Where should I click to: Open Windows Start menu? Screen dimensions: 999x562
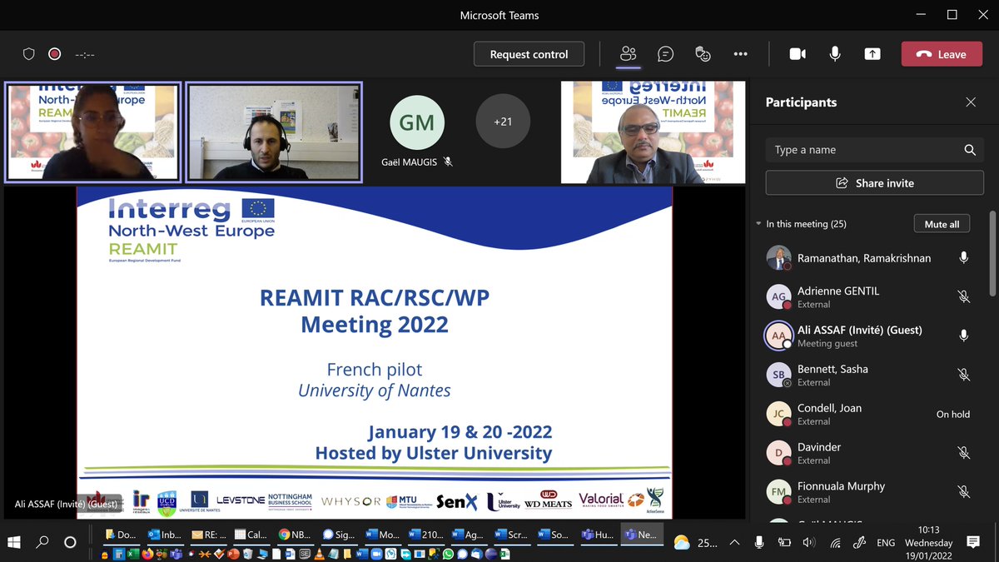pyautogui.click(x=15, y=542)
